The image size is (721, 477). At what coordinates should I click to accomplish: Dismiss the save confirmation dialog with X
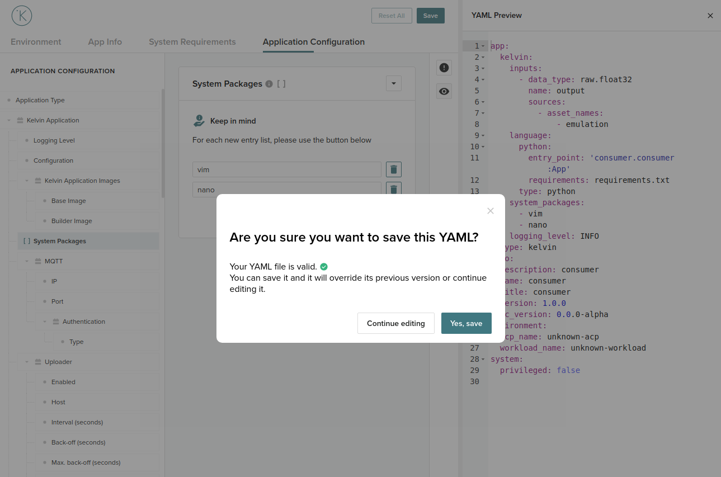click(491, 211)
